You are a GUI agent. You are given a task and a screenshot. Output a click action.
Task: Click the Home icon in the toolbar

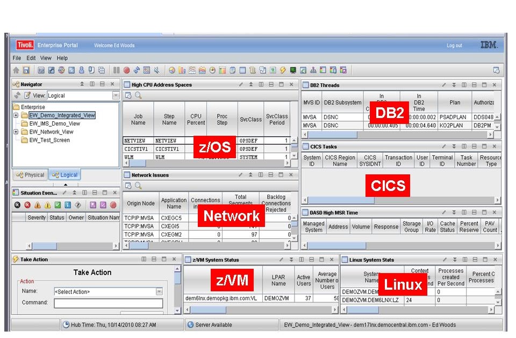pyautogui.click(x=16, y=70)
